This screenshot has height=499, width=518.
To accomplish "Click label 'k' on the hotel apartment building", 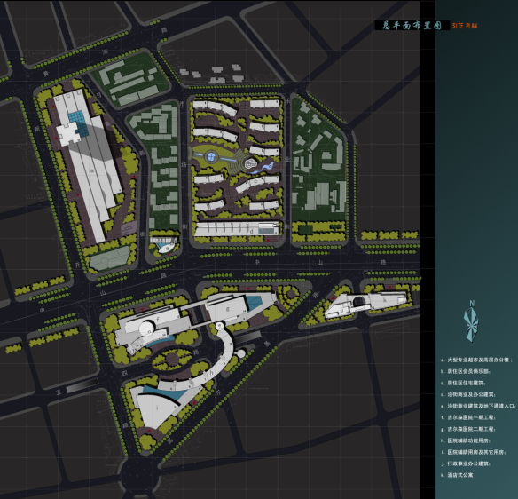I will (x=385, y=300).
